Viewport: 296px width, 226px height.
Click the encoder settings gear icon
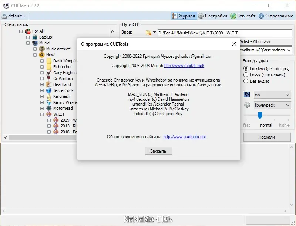tap(247, 105)
